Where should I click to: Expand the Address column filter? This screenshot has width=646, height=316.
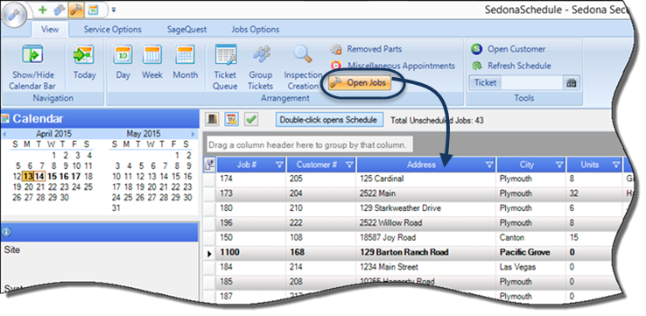[x=489, y=165]
